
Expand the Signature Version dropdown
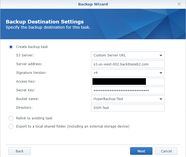pos(161,73)
